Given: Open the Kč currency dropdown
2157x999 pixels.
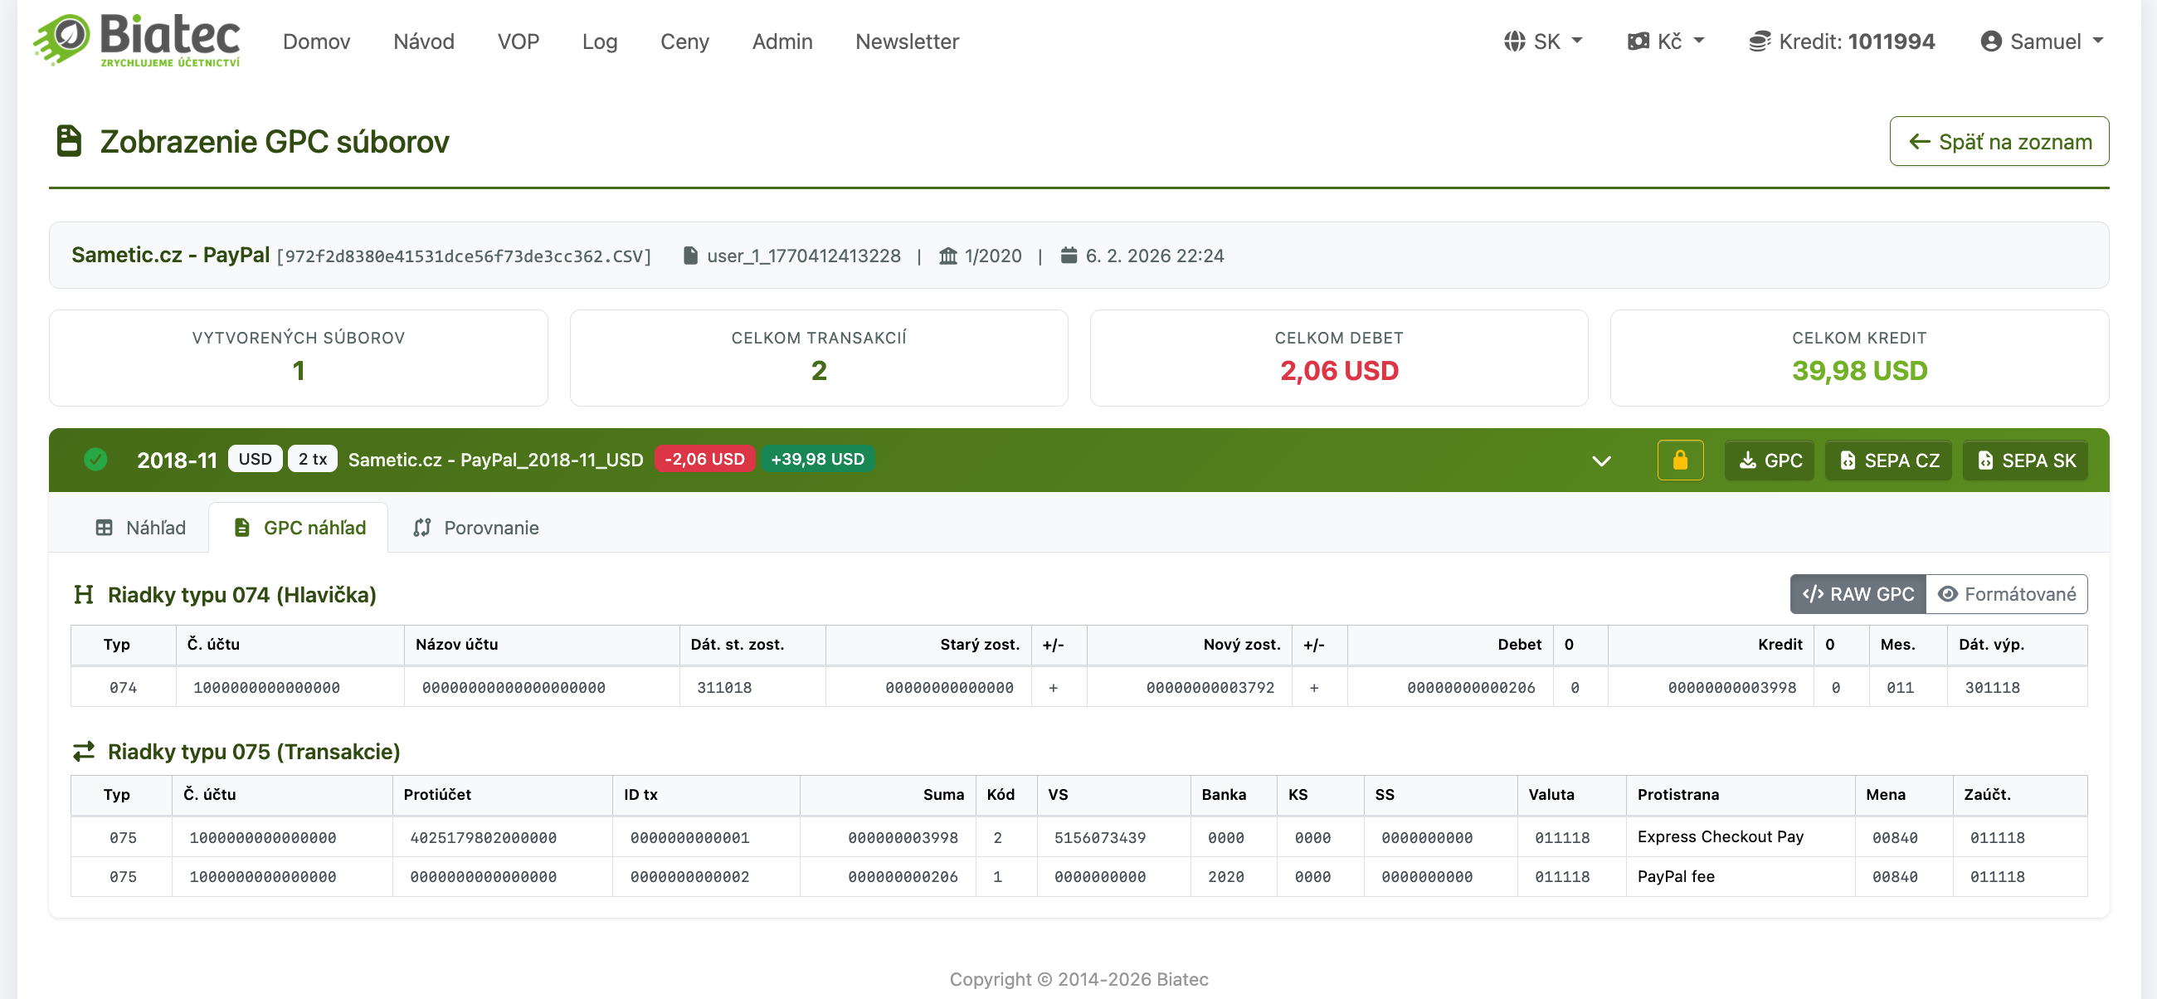Looking at the screenshot, I should click(x=1666, y=41).
